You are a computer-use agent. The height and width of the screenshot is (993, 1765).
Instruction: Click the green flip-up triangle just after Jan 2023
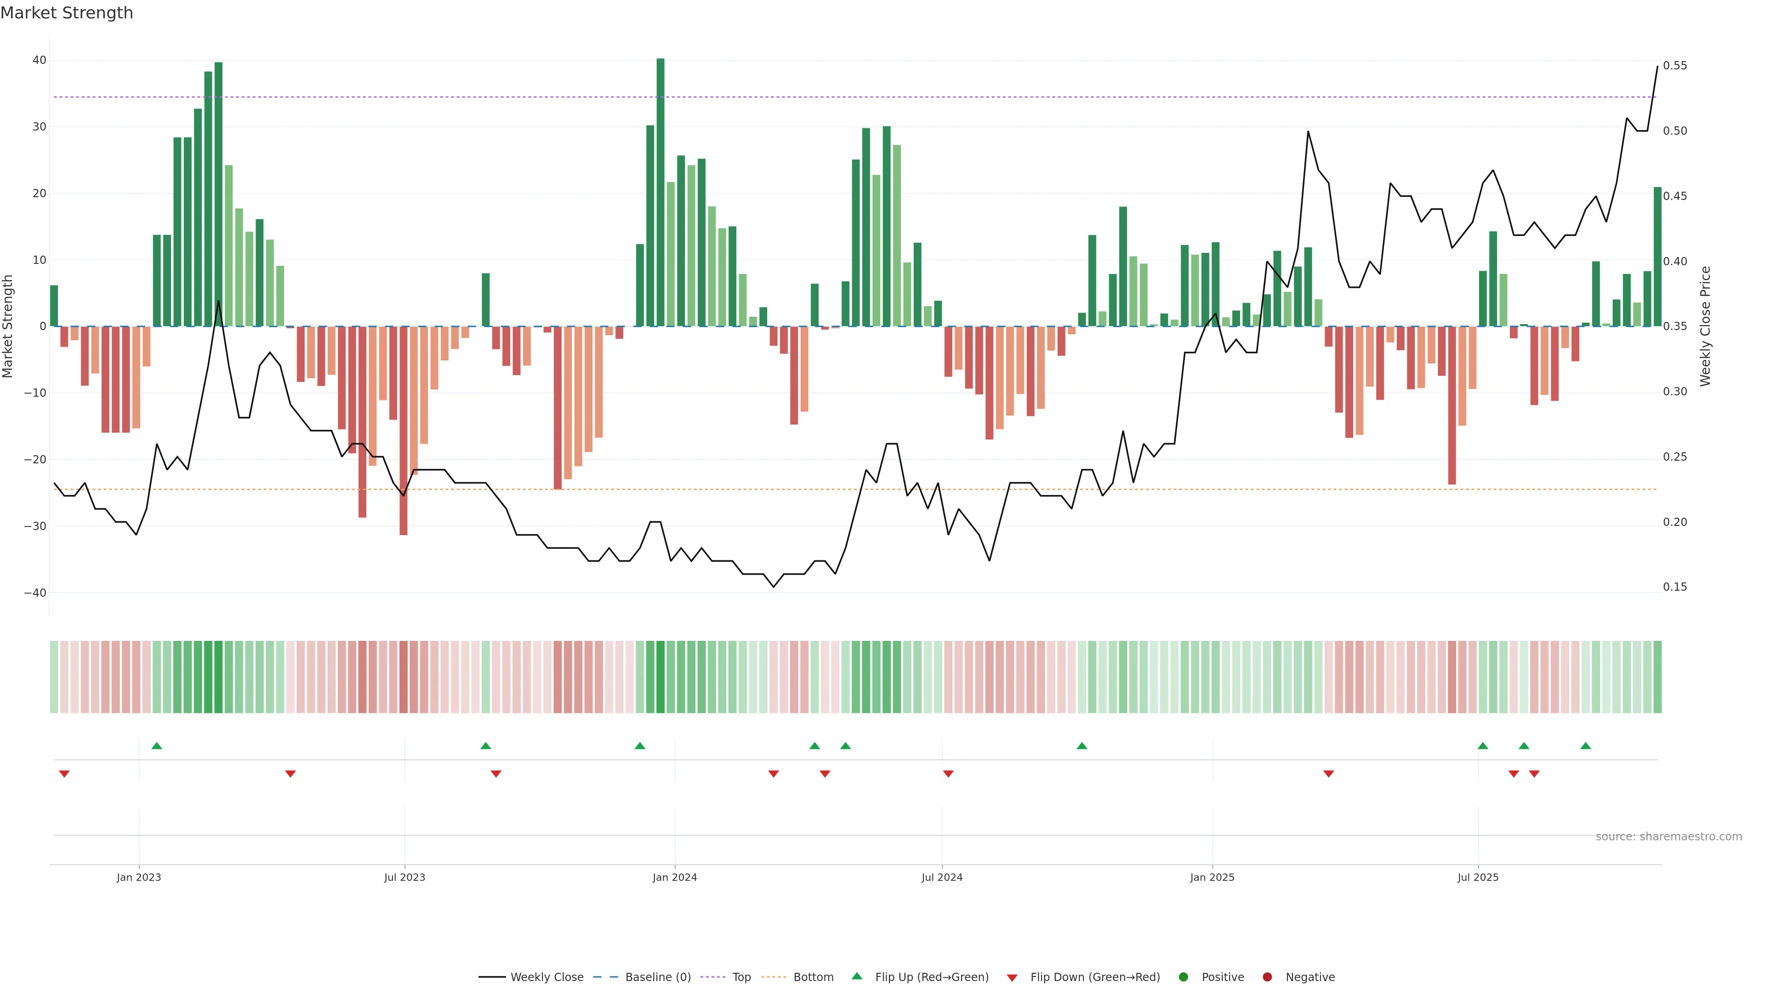pos(157,746)
